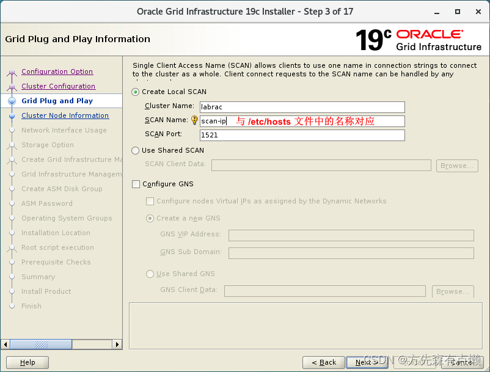Click Root script execution step
This screenshot has width=490, height=372.
pos(57,247)
